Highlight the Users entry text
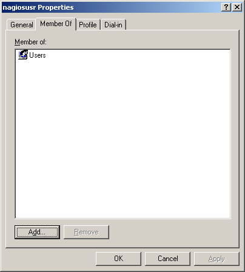245x272 pixels. 38,55
